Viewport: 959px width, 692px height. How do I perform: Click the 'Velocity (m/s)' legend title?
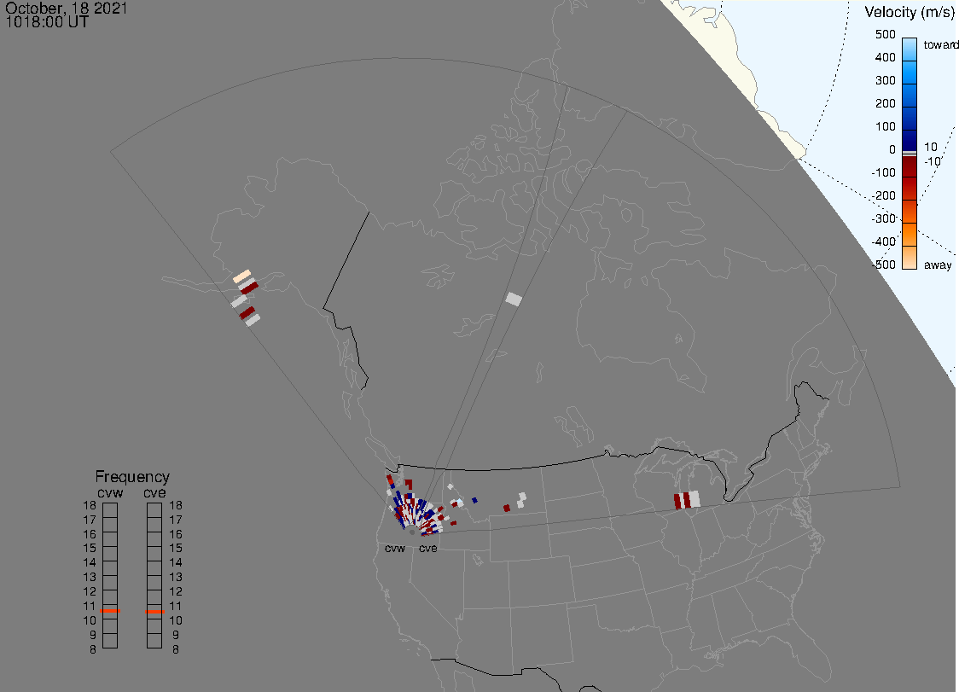tap(907, 12)
